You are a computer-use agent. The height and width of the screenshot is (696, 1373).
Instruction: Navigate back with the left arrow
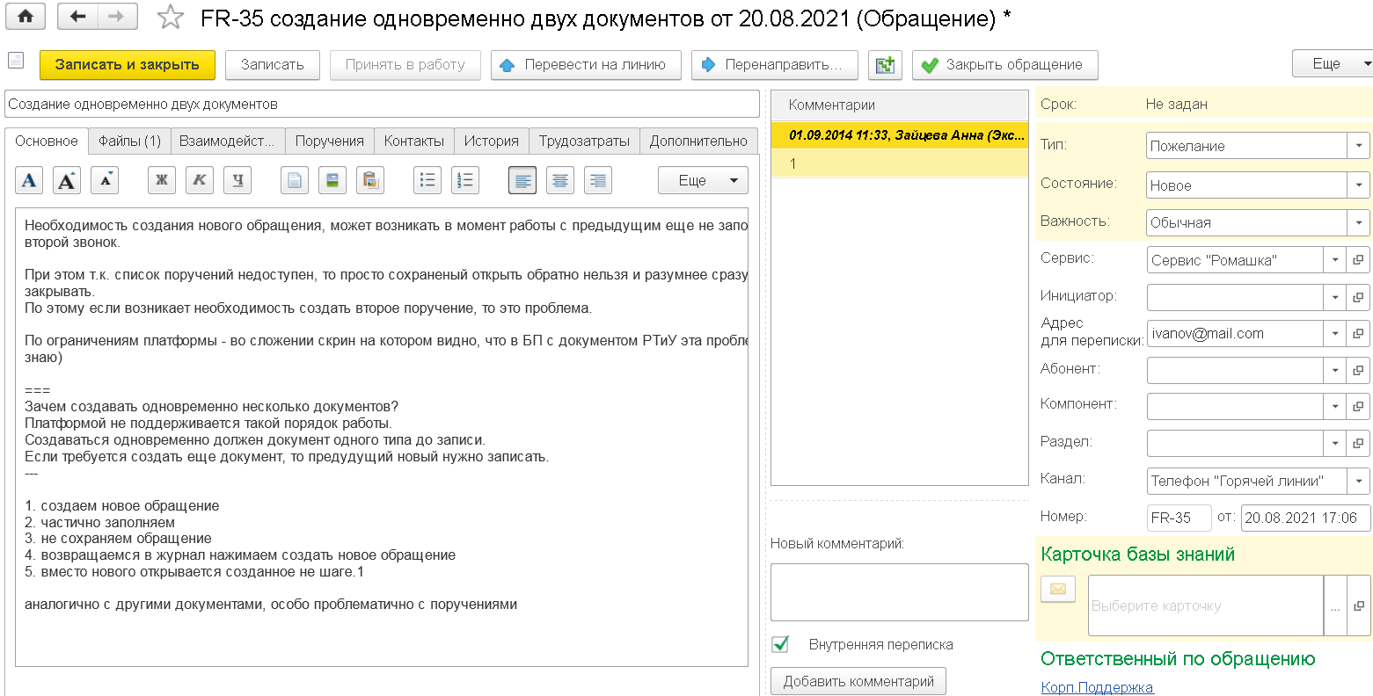point(77,17)
